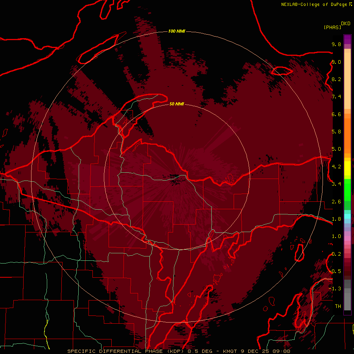Click the 9.0 value on the color scale

tap(336, 62)
